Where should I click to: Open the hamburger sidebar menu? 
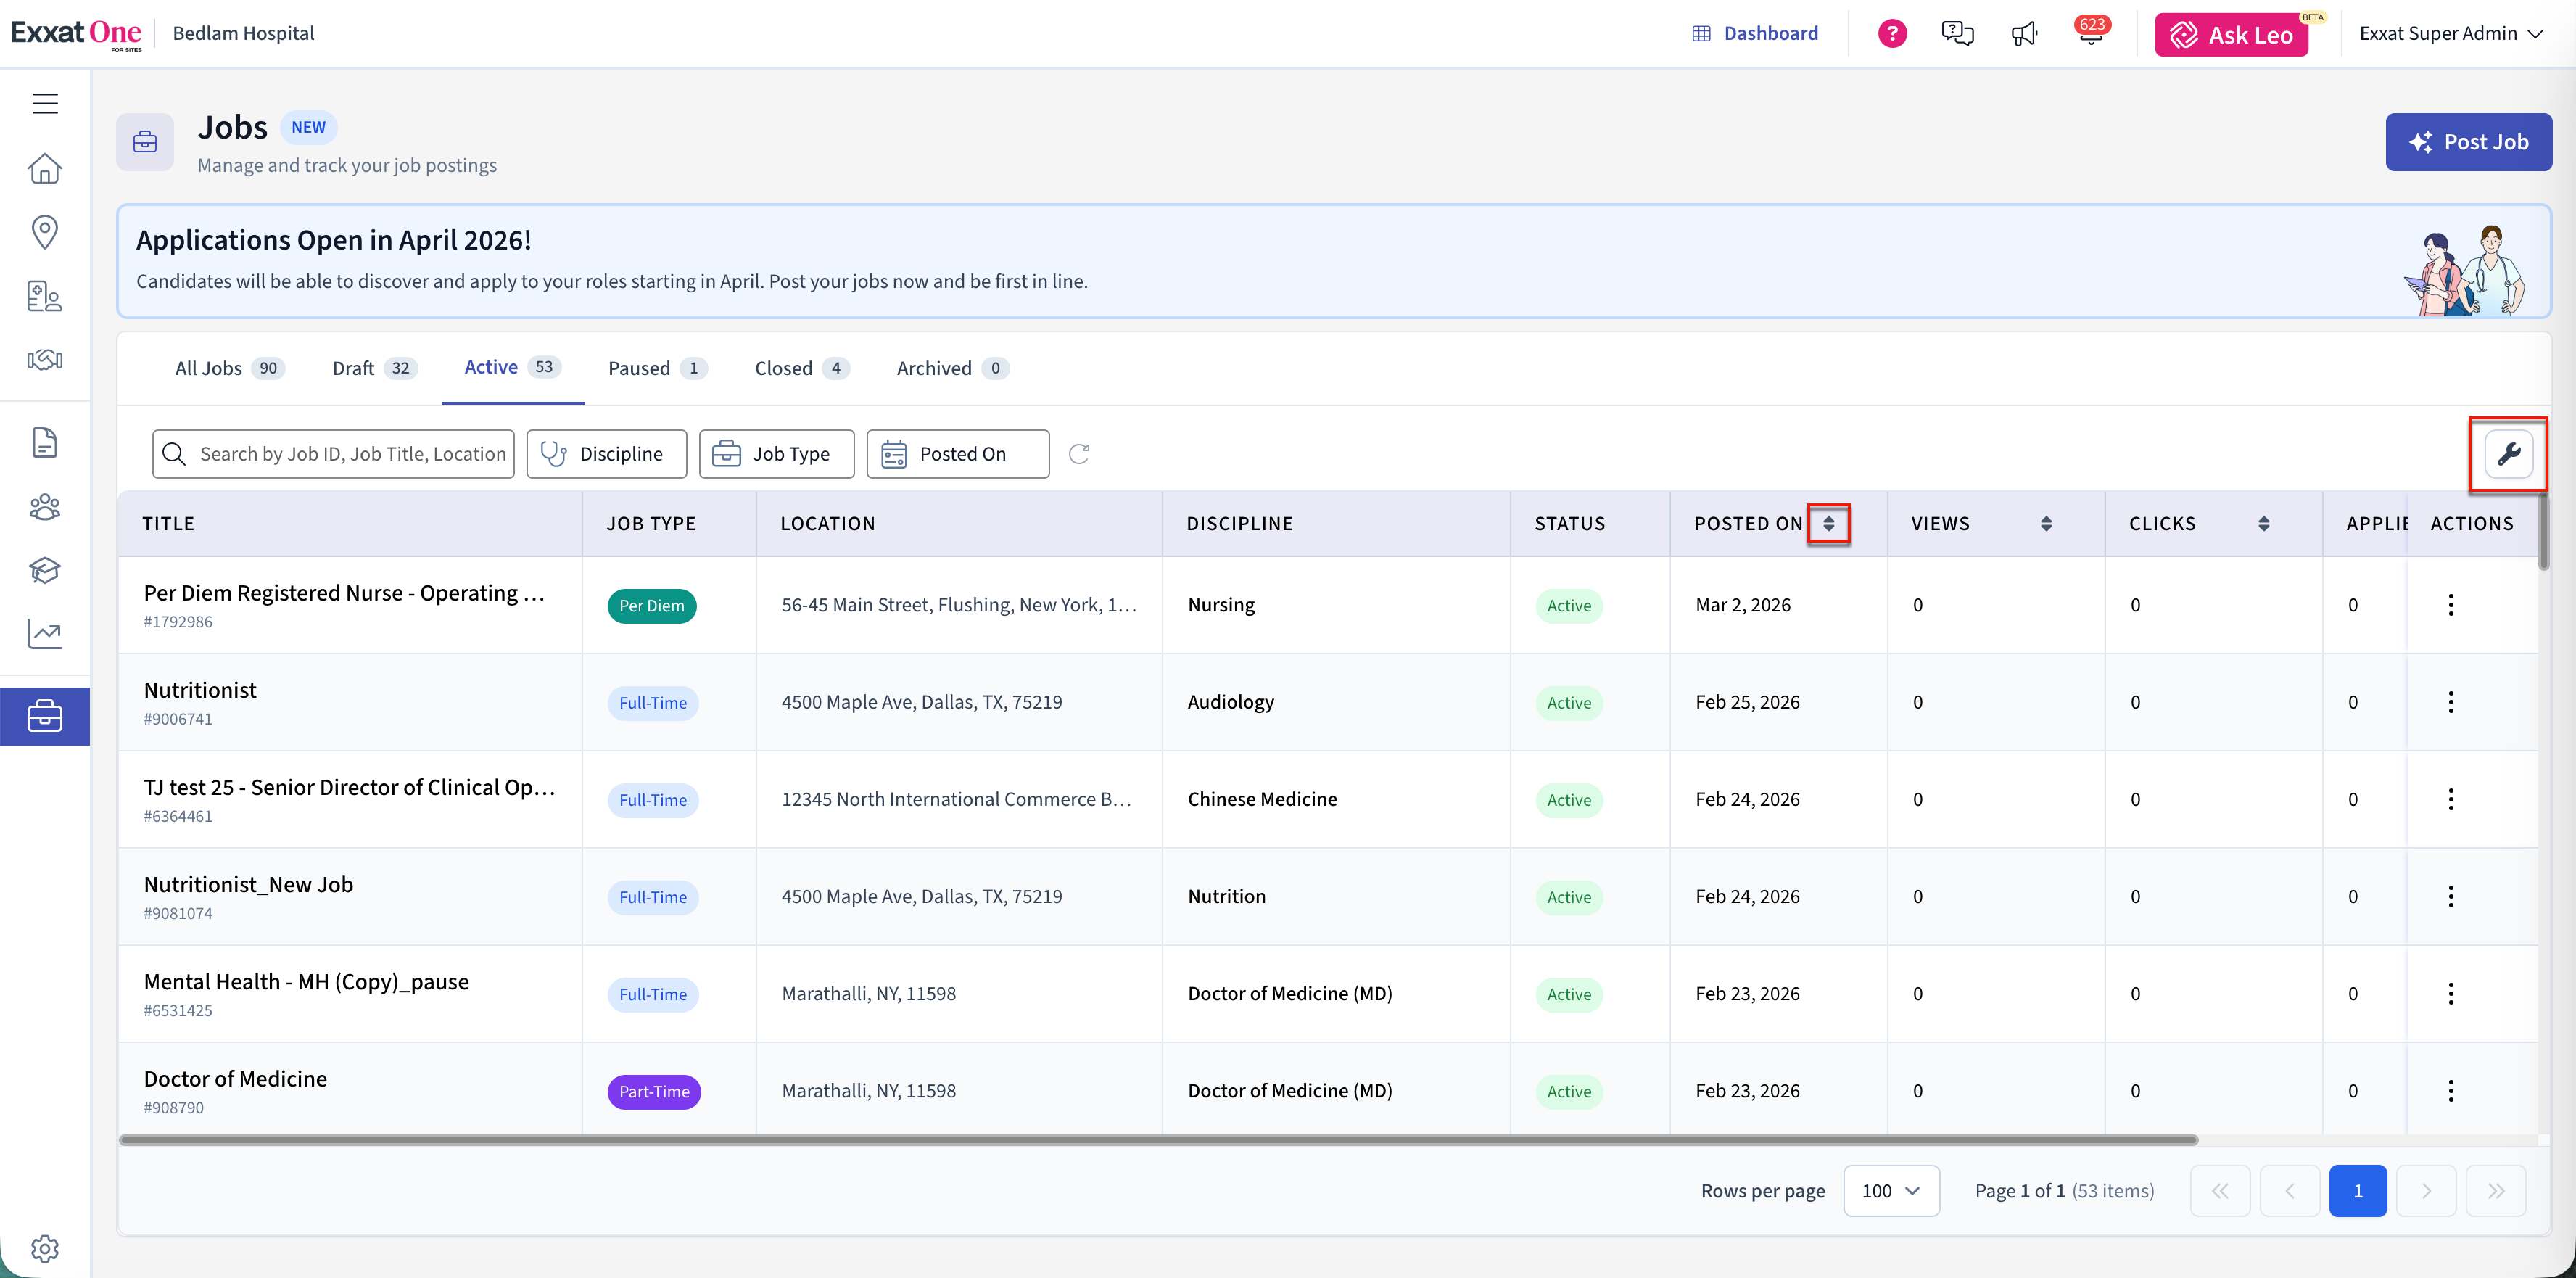(x=45, y=104)
